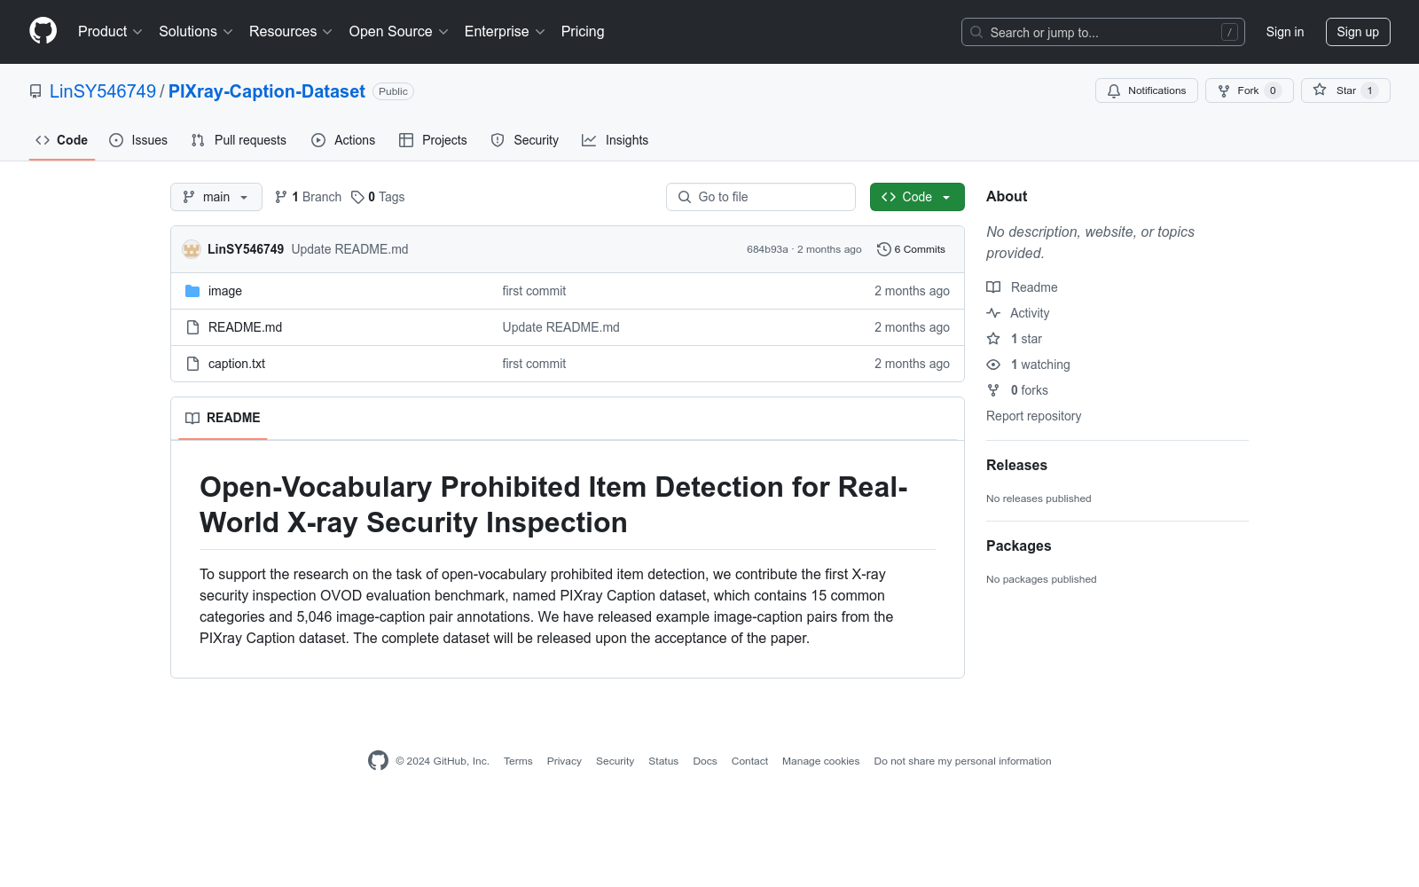The width and height of the screenshot is (1419, 887).
Task: Click the Sign up button
Action: (1357, 32)
